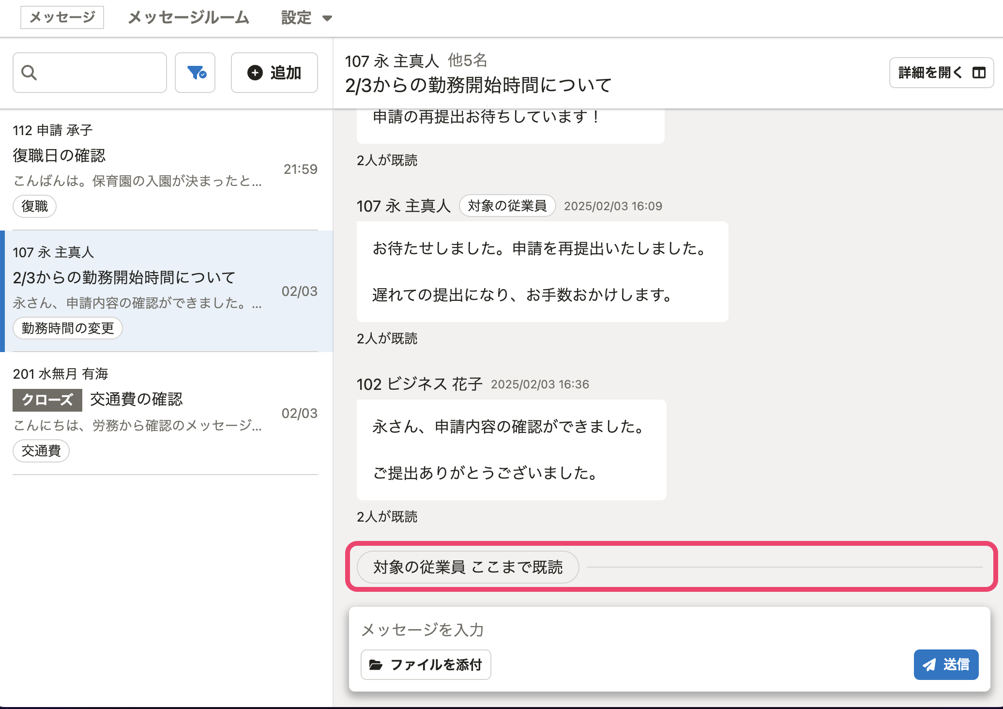The width and height of the screenshot is (1003, 709).
Task: Select the メッセージ tab
Action: (x=62, y=17)
